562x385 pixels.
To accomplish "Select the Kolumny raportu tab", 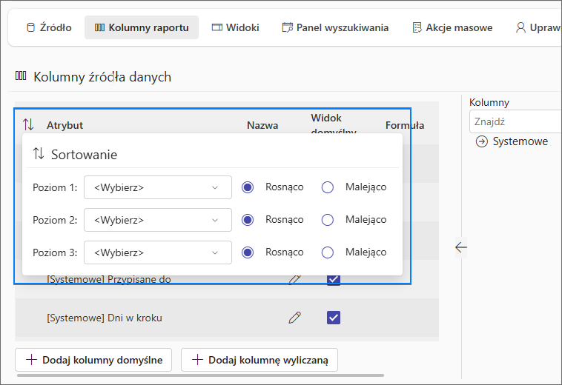I will [142, 27].
